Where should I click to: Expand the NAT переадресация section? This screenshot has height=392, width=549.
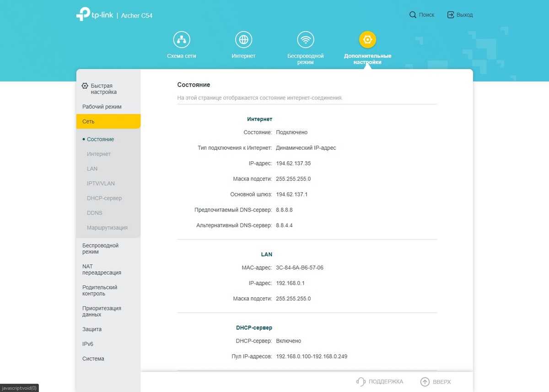click(102, 269)
